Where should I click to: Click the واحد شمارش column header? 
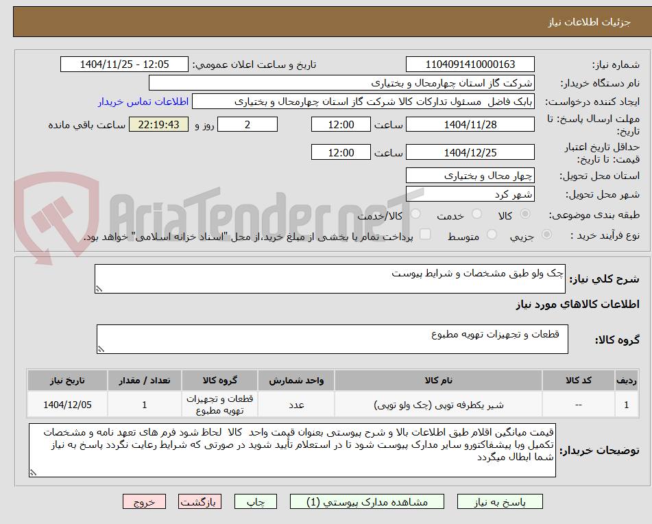pyautogui.click(x=296, y=381)
